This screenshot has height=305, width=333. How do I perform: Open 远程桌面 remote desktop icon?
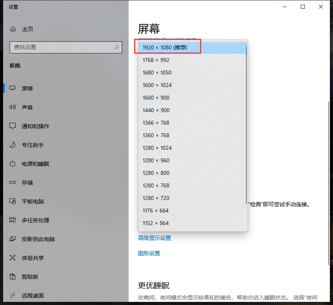[12, 295]
